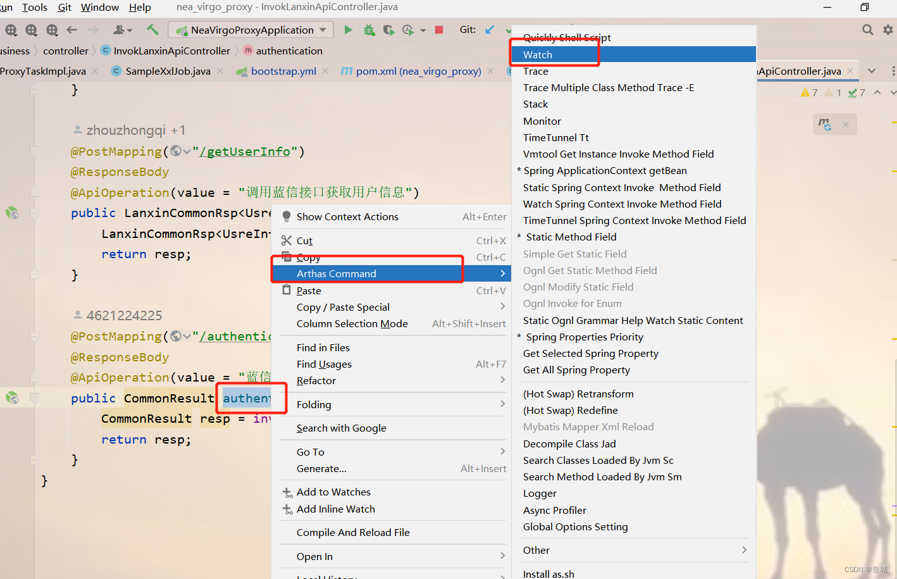Choose Async Profiler command
The image size is (897, 579).
click(x=634, y=510)
